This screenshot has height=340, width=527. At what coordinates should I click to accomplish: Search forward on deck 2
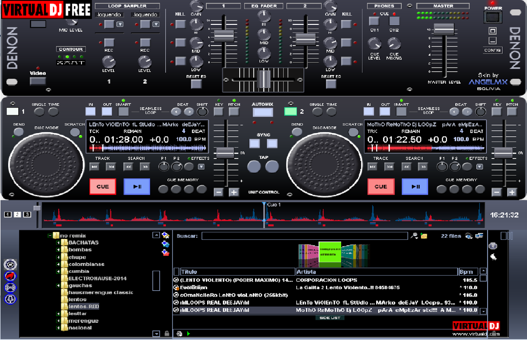(423, 167)
